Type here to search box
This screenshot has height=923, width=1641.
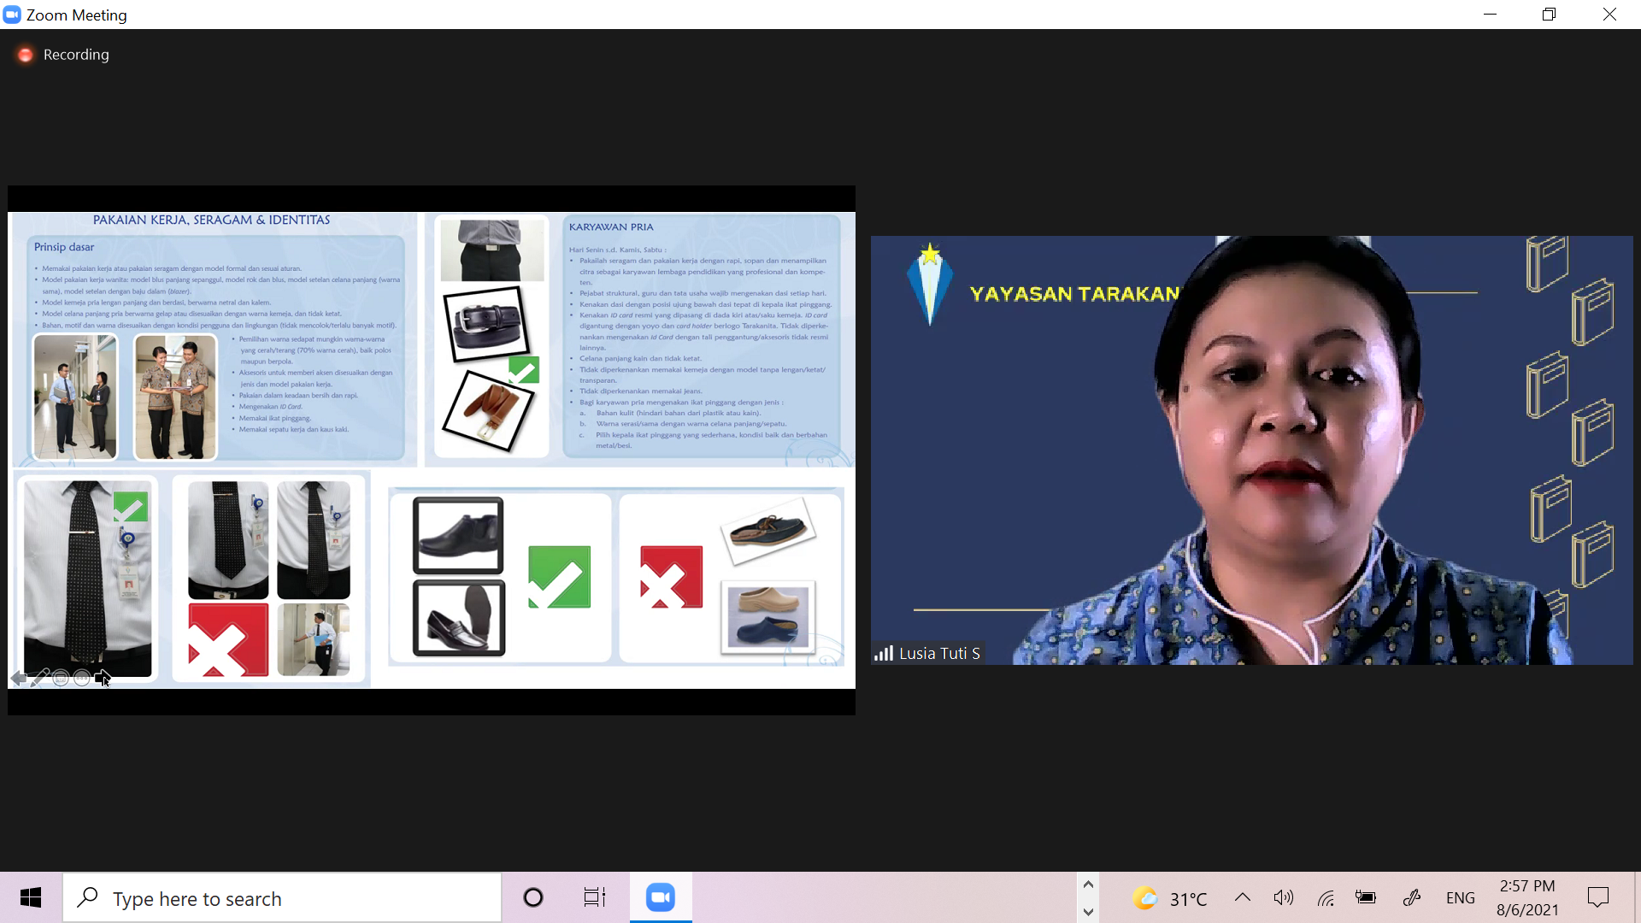282,897
